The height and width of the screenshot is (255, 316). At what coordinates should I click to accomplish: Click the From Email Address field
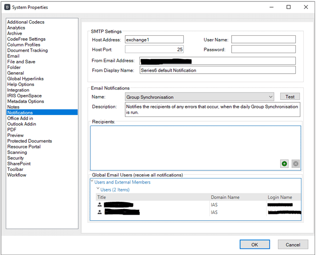coord(218,61)
